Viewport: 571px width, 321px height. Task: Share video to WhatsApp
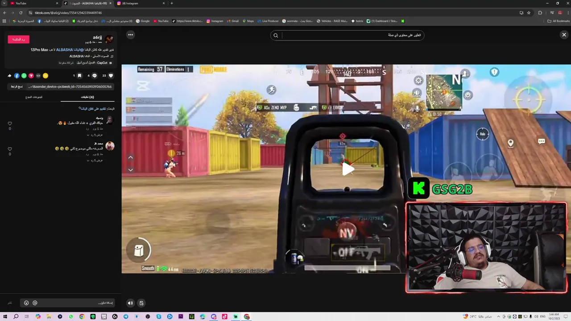(24, 76)
